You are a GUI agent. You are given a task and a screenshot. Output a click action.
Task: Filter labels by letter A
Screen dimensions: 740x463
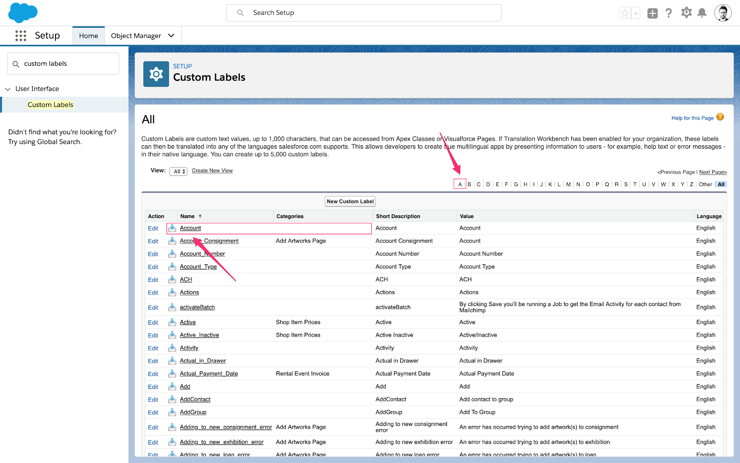[x=460, y=184]
